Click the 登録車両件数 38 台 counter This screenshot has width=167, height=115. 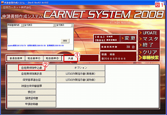118,47
